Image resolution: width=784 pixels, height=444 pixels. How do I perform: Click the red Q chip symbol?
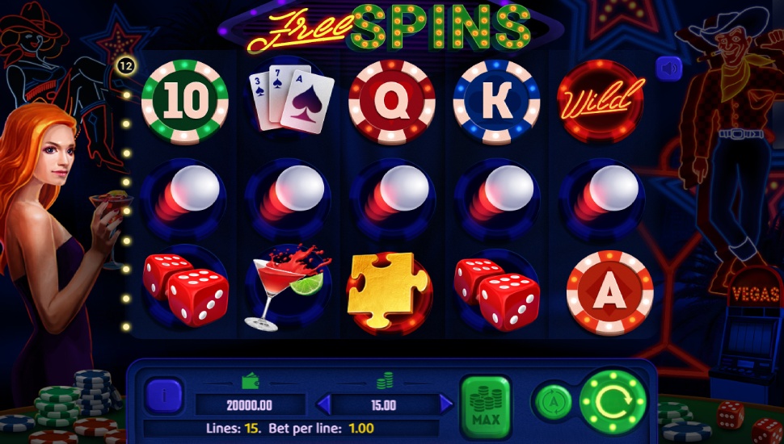coord(391,102)
